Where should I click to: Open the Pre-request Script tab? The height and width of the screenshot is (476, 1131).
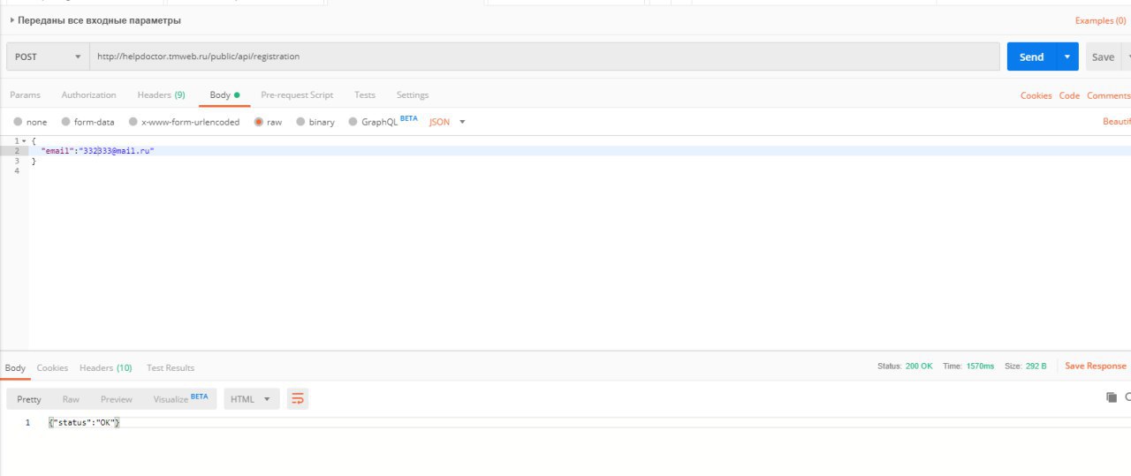(x=297, y=94)
